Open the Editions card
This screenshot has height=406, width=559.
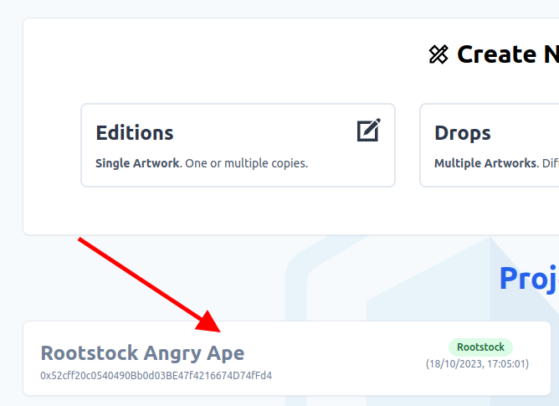click(x=238, y=145)
